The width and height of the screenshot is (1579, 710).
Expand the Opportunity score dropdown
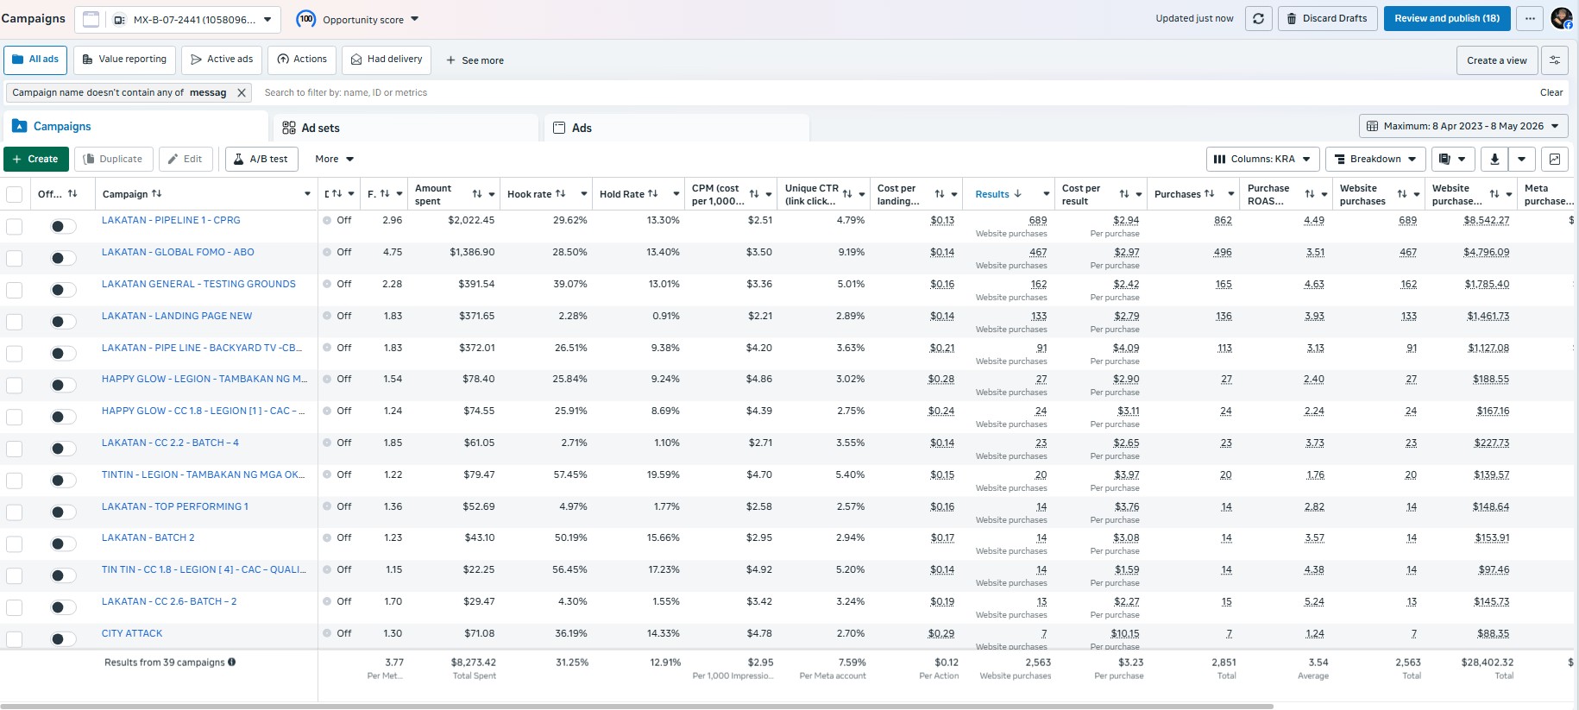414,19
